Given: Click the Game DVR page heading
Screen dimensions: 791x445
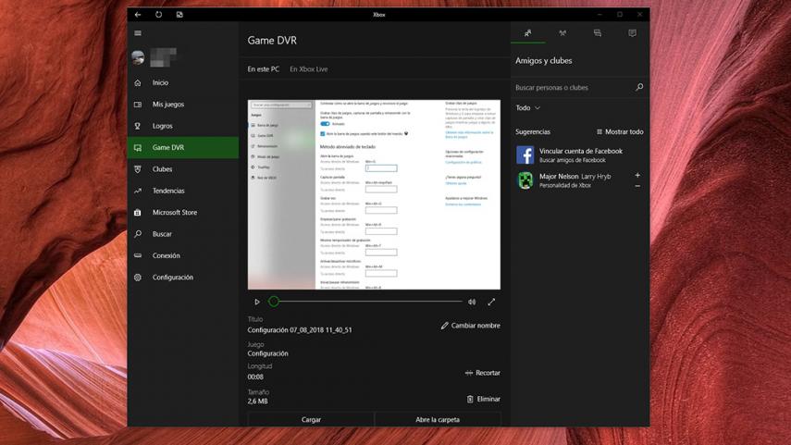Looking at the screenshot, I should [272, 41].
